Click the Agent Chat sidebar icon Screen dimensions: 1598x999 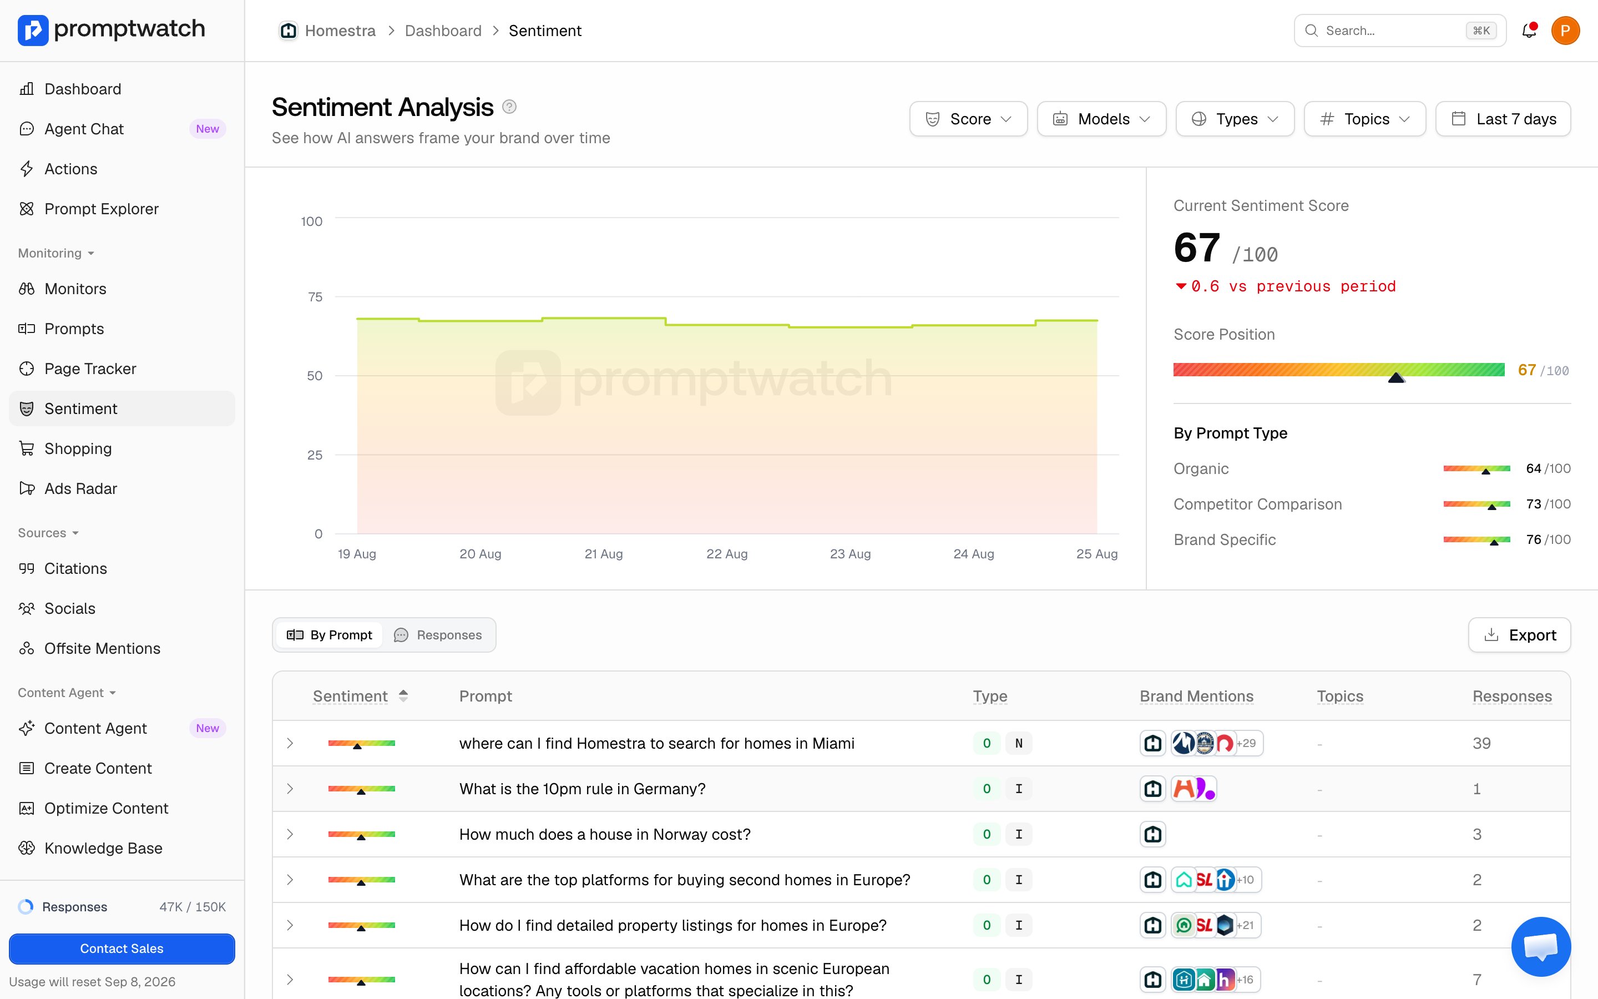click(27, 129)
